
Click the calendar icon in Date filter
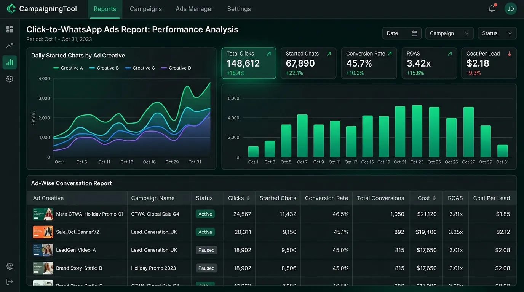click(x=415, y=33)
